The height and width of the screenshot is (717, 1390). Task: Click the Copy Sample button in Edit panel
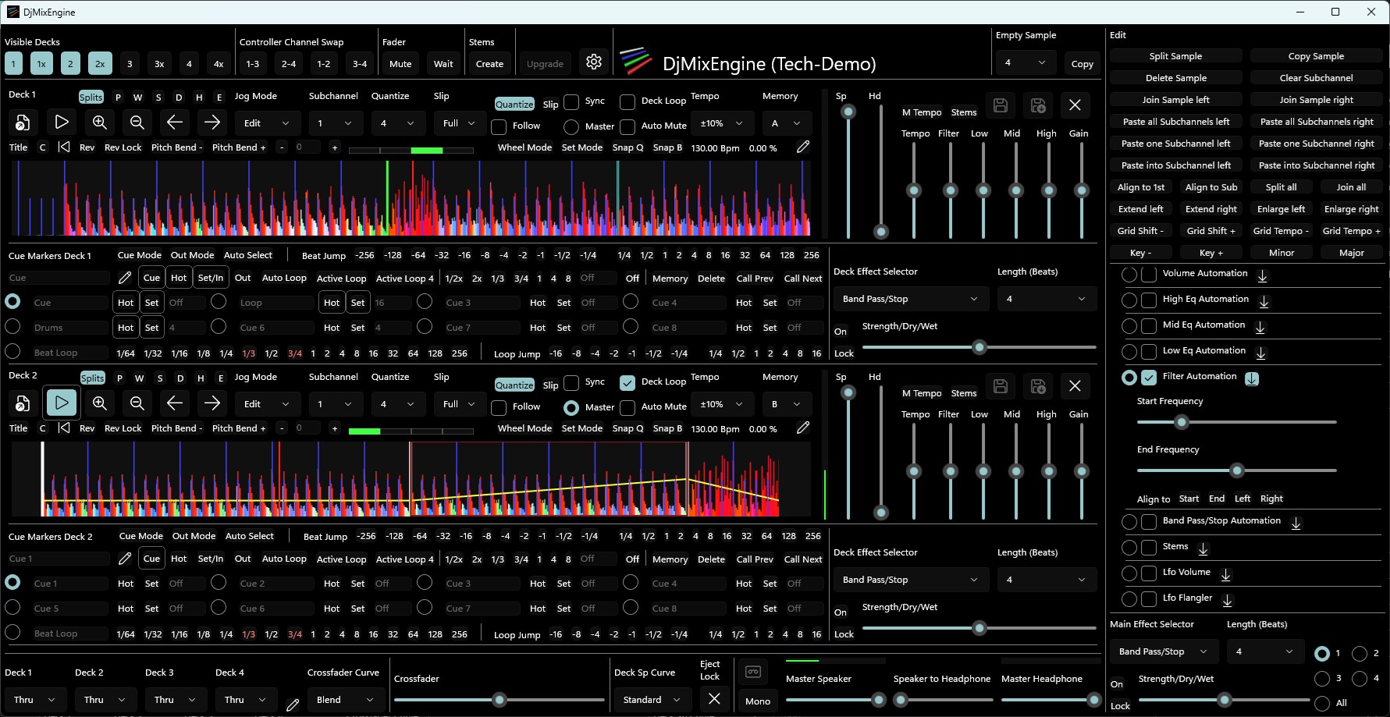(x=1317, y=55)
